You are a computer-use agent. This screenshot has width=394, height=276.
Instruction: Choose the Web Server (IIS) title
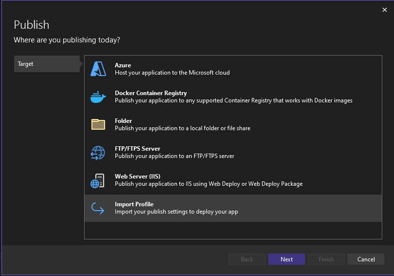coord(137,177)
